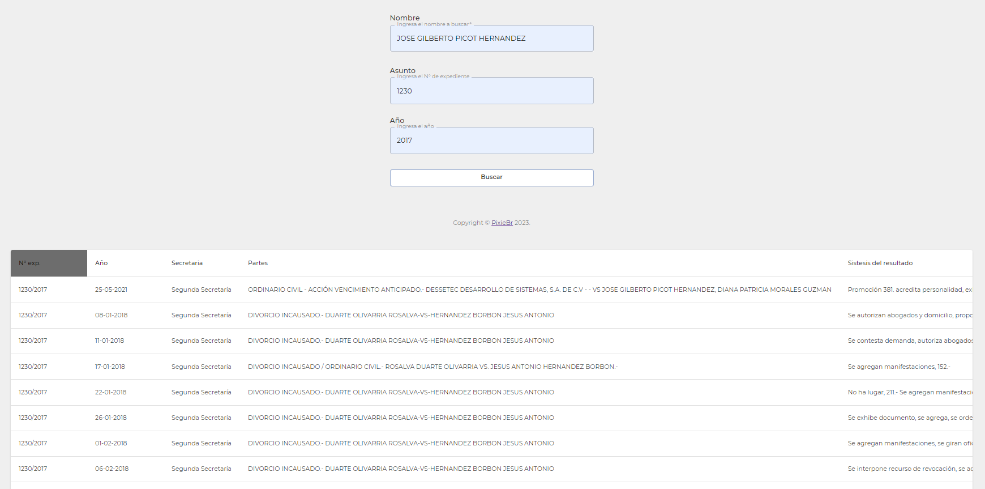Click Segunda Secretaría in the 08-01-2018 row
985x489 pixels.
pyautogui.click(x=201, y=315)
